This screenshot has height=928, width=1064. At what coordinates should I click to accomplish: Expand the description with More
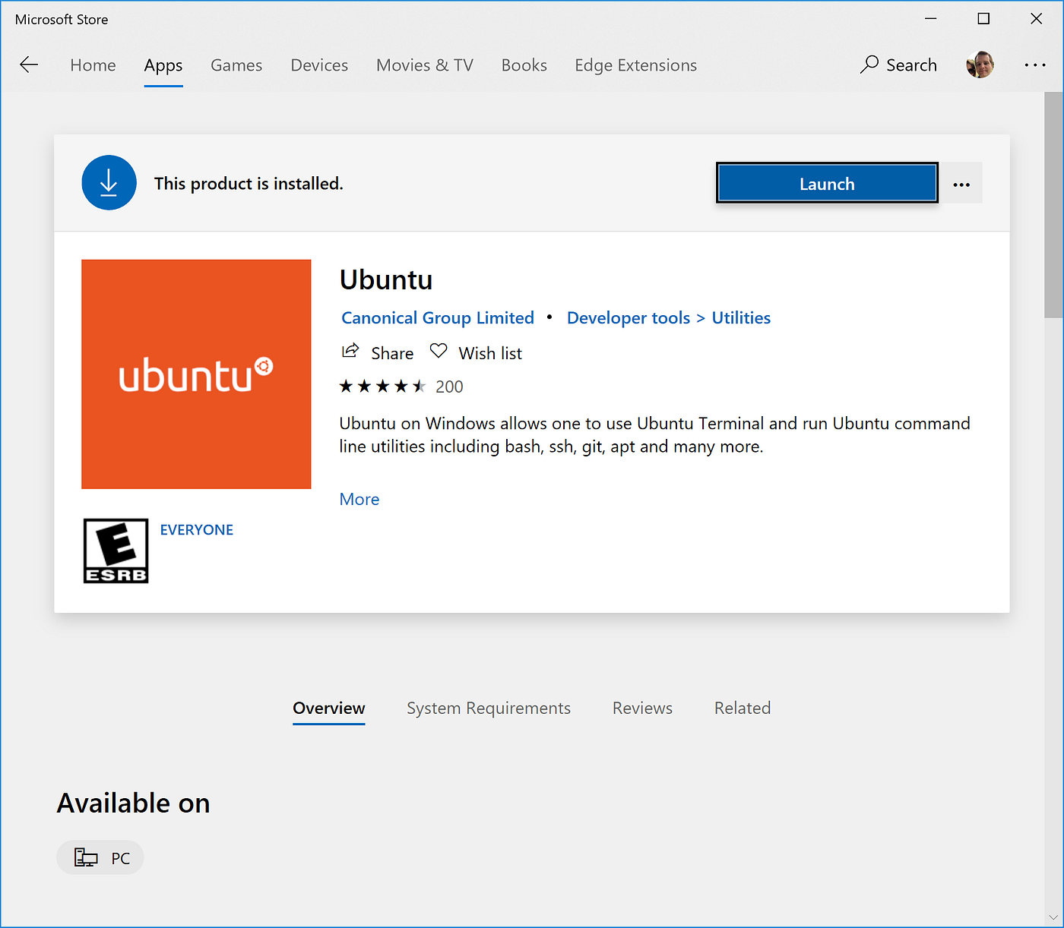[359, 499]
